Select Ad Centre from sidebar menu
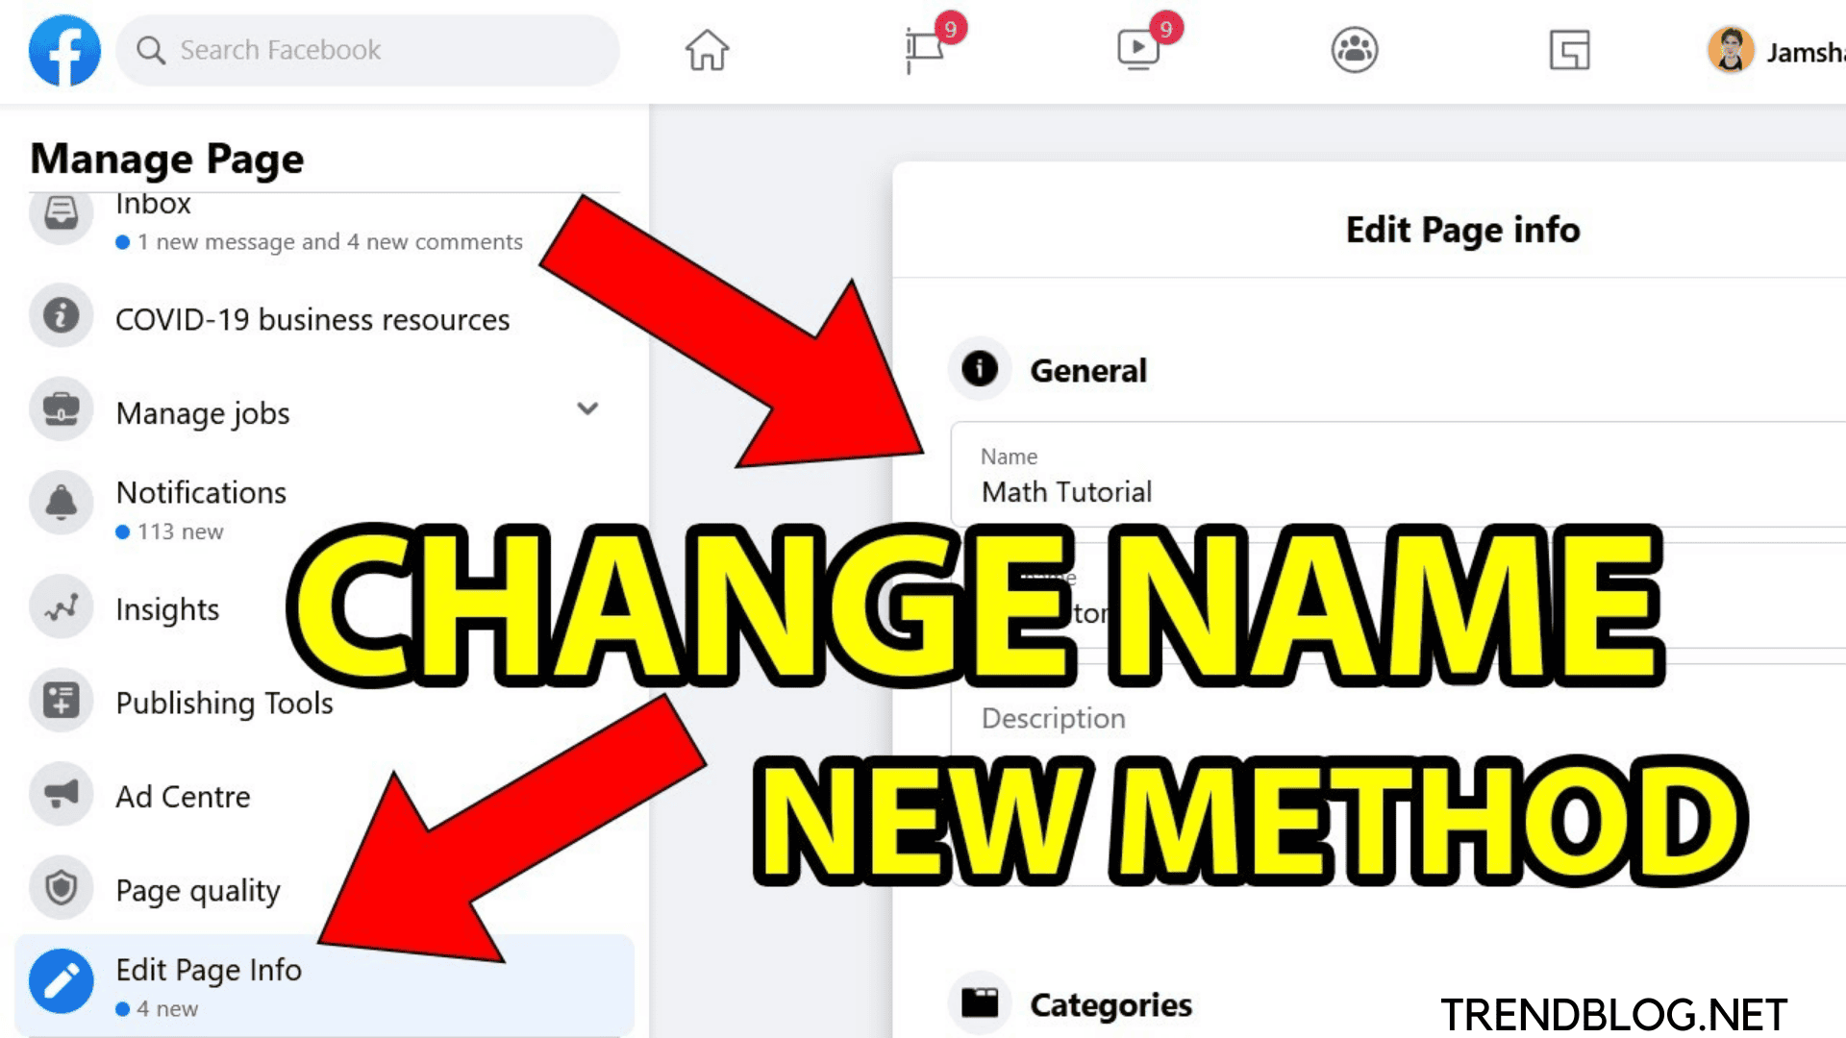Image resolution: width=1846 pixels, height=1038 pixels. pos(182,795)
